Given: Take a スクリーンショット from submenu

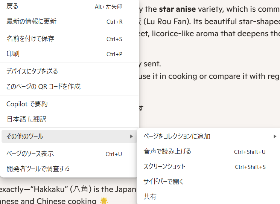Looking at the screenshot, I should point(209,167).
